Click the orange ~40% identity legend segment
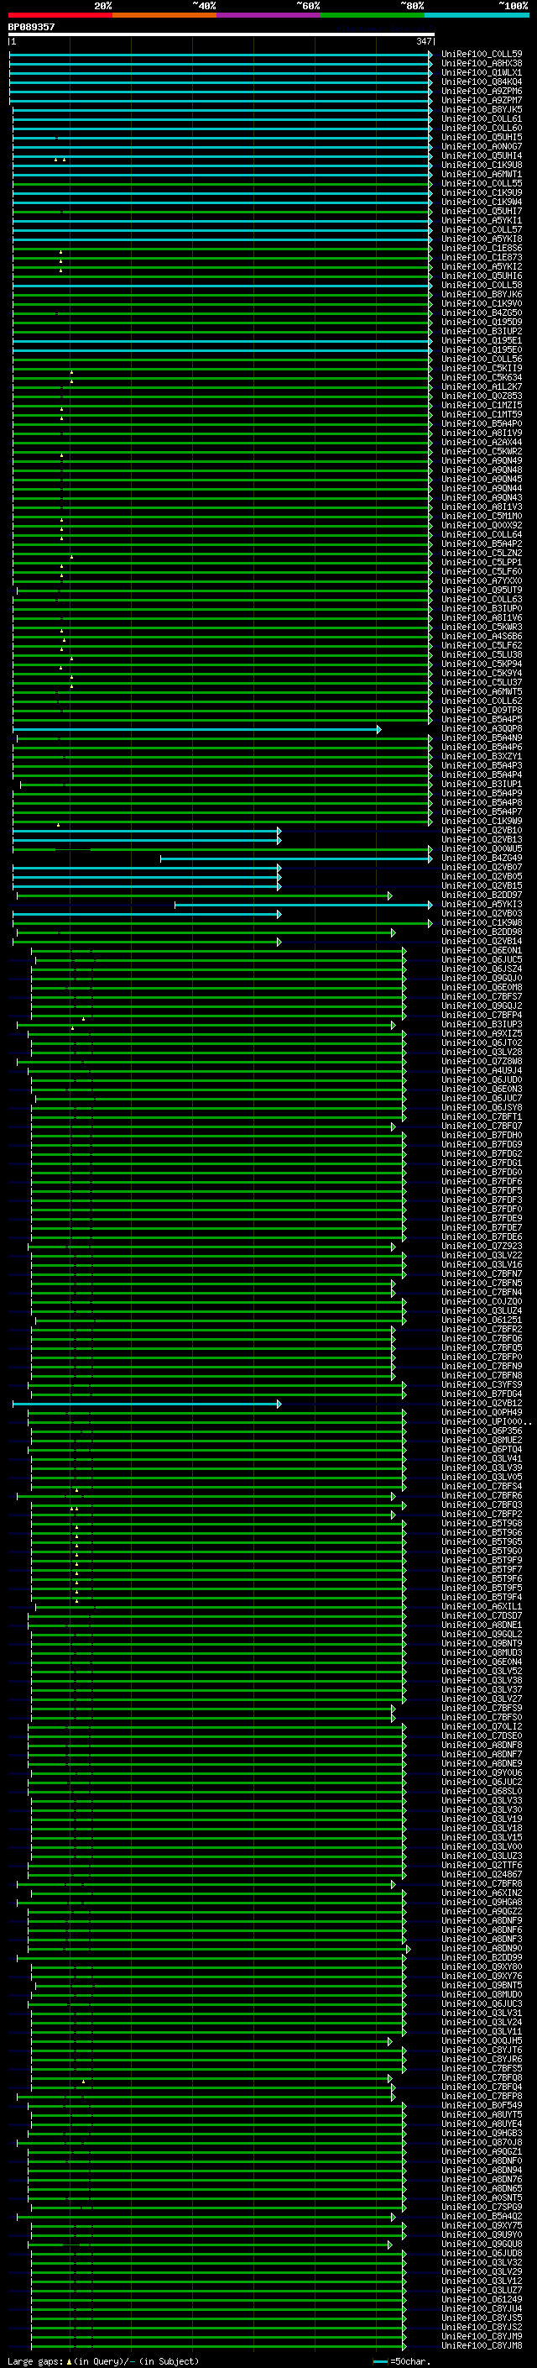Image resolution: width=537 pixels, height=2368 pixels. 164,15
